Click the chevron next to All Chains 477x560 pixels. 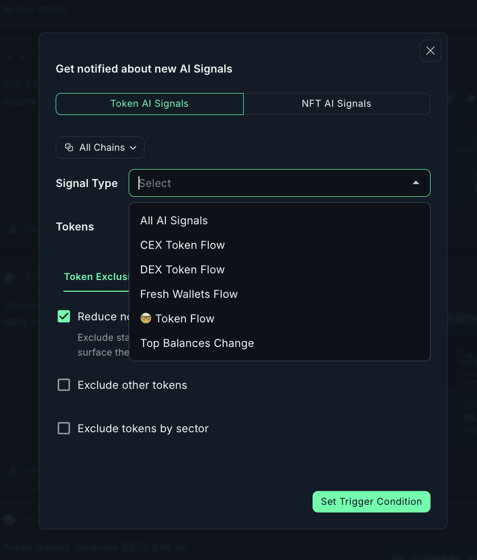[133, 148]
